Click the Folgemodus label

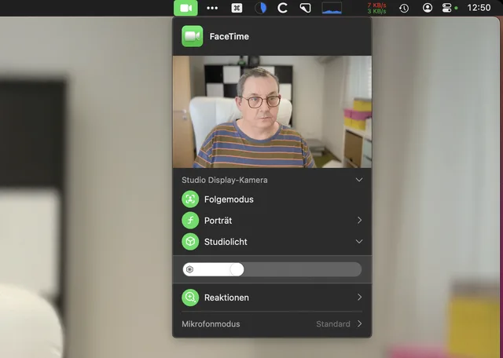[x=229, y=199]
